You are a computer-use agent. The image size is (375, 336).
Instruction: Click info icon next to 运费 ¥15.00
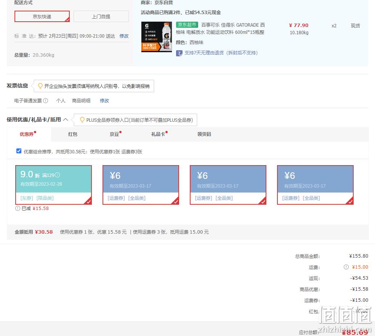[346, 267]
